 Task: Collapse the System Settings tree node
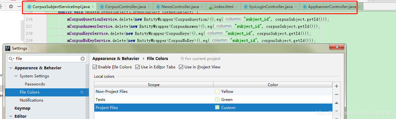pos(16,76)
